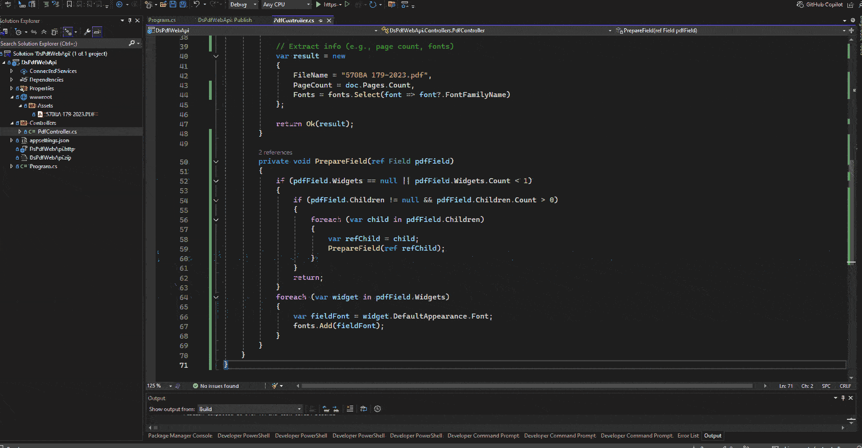
Task: Toggle word wrap in Output panel
Action: pos(363,409)
